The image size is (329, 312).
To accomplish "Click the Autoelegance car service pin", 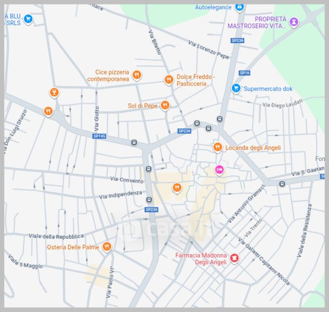I will pyautogui.click(x=239, y=7).
